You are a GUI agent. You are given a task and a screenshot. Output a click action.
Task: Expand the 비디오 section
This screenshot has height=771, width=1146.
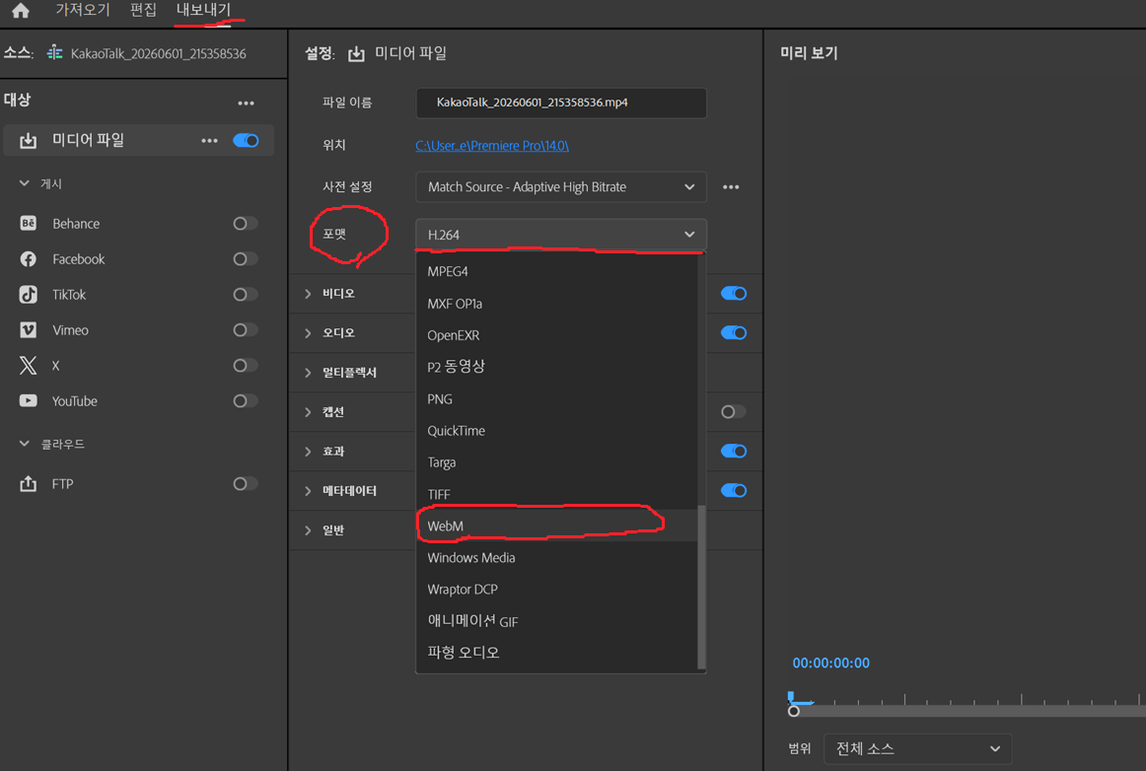coord(308,294)
